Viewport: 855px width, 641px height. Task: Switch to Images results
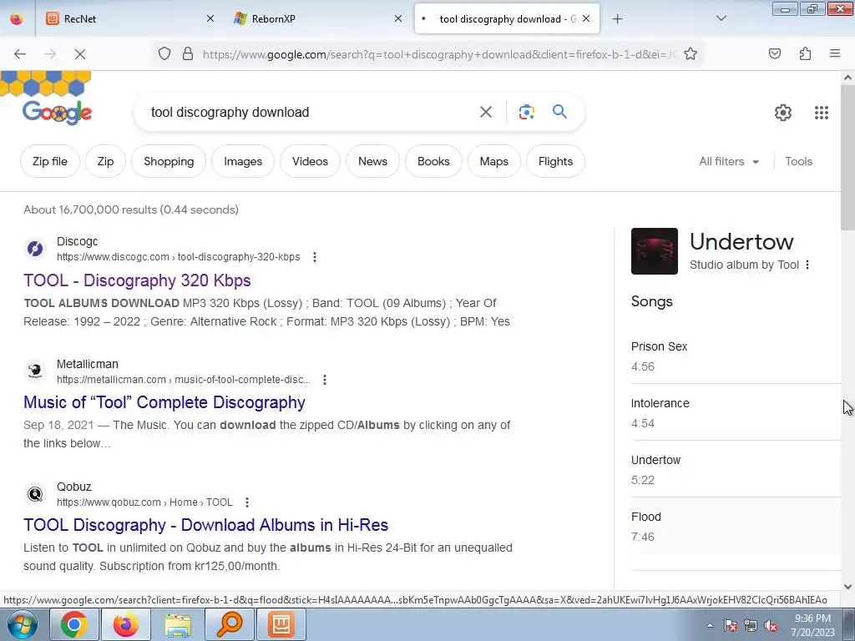coord(243,161)
